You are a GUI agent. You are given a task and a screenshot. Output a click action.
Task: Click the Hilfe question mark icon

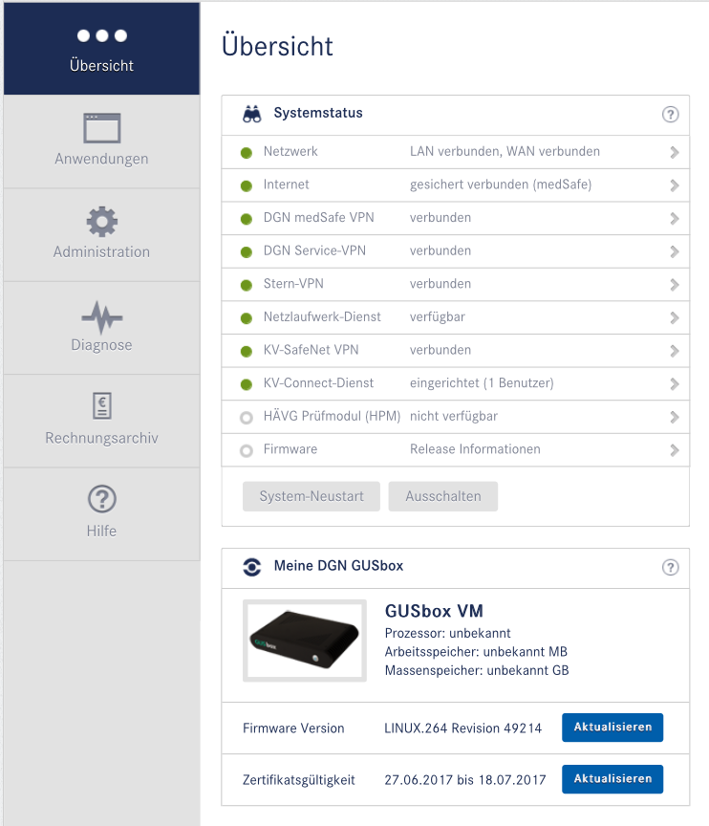click(101, 499)
